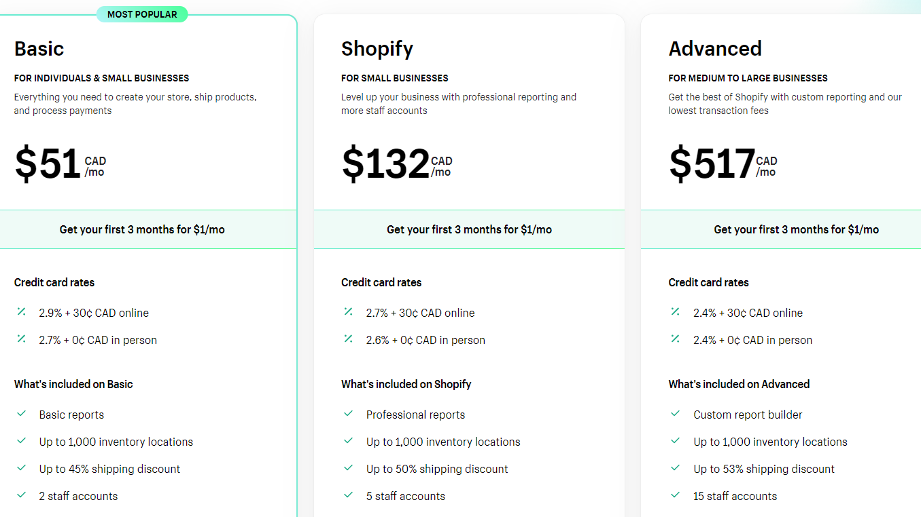Click the checkmark next to Basic reports
This screenshot has width=921, height=517.
[x=22, y=414]
